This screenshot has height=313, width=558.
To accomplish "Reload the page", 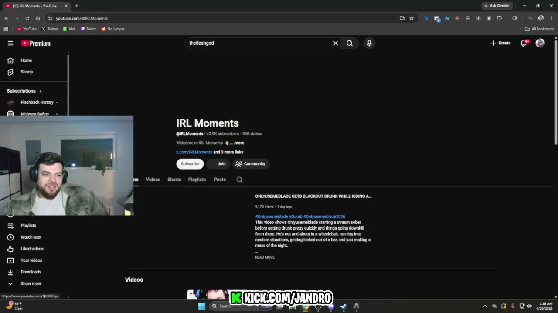I will point(27,18).
